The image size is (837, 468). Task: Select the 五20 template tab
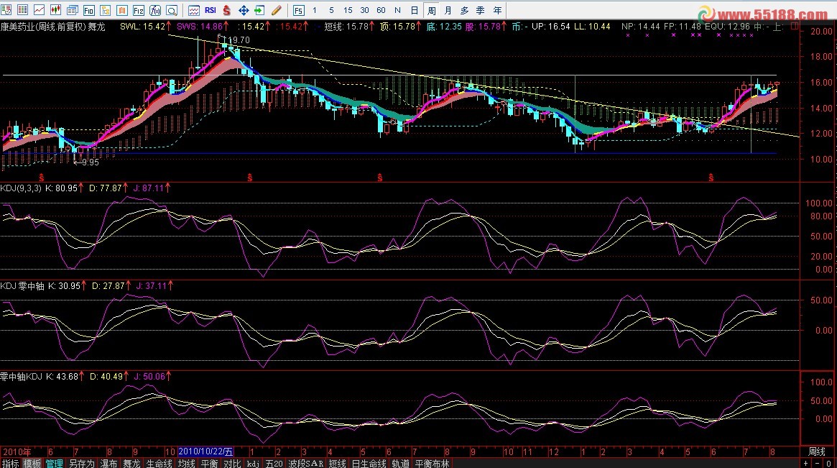274,463
